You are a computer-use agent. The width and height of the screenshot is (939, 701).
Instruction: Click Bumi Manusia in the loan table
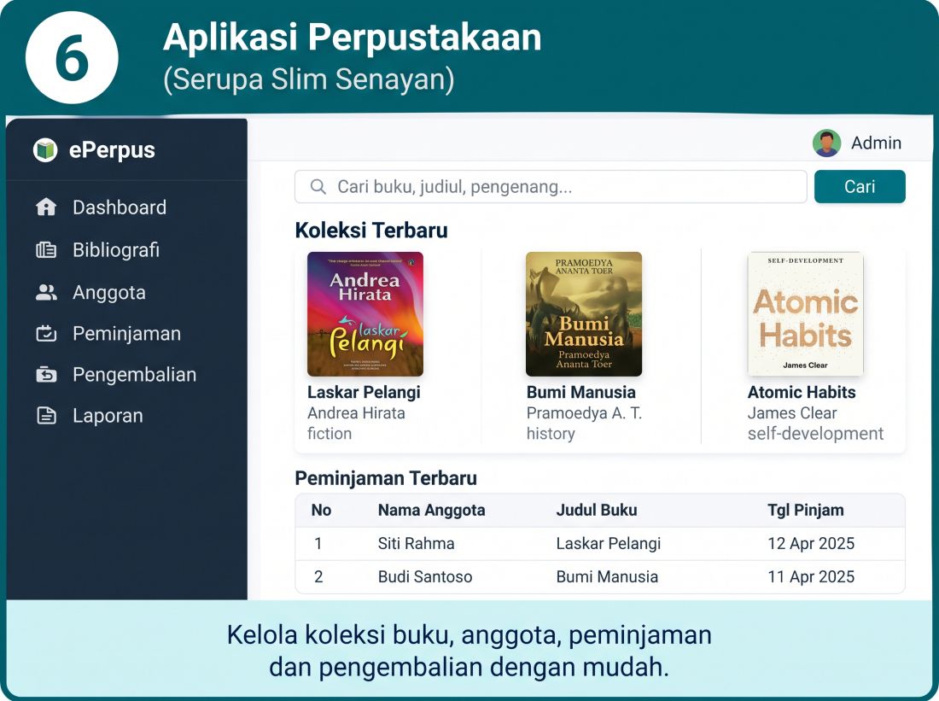pos(607,577)
